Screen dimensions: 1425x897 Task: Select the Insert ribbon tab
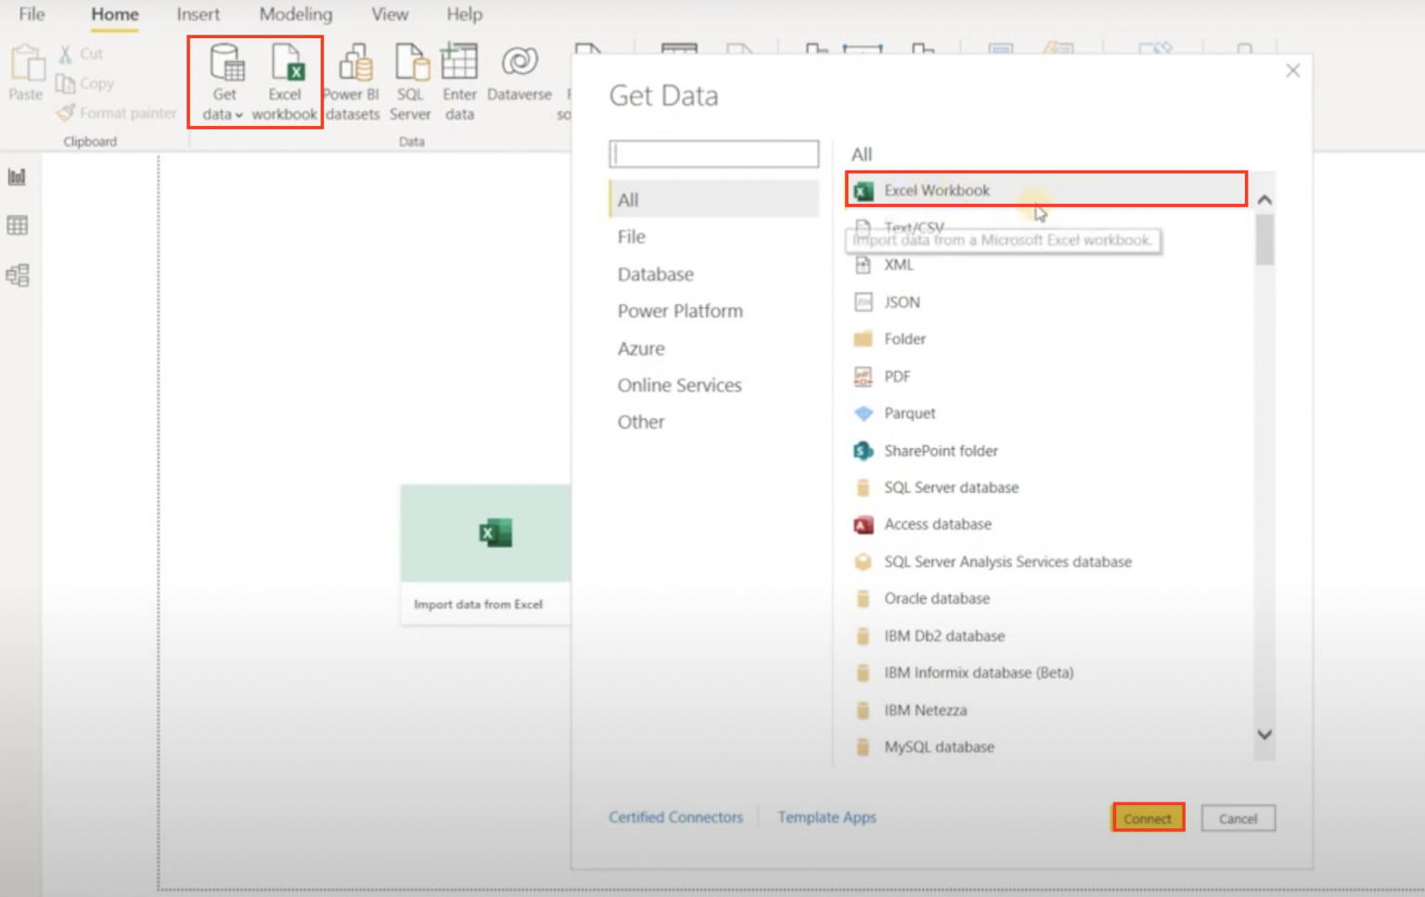198,14
